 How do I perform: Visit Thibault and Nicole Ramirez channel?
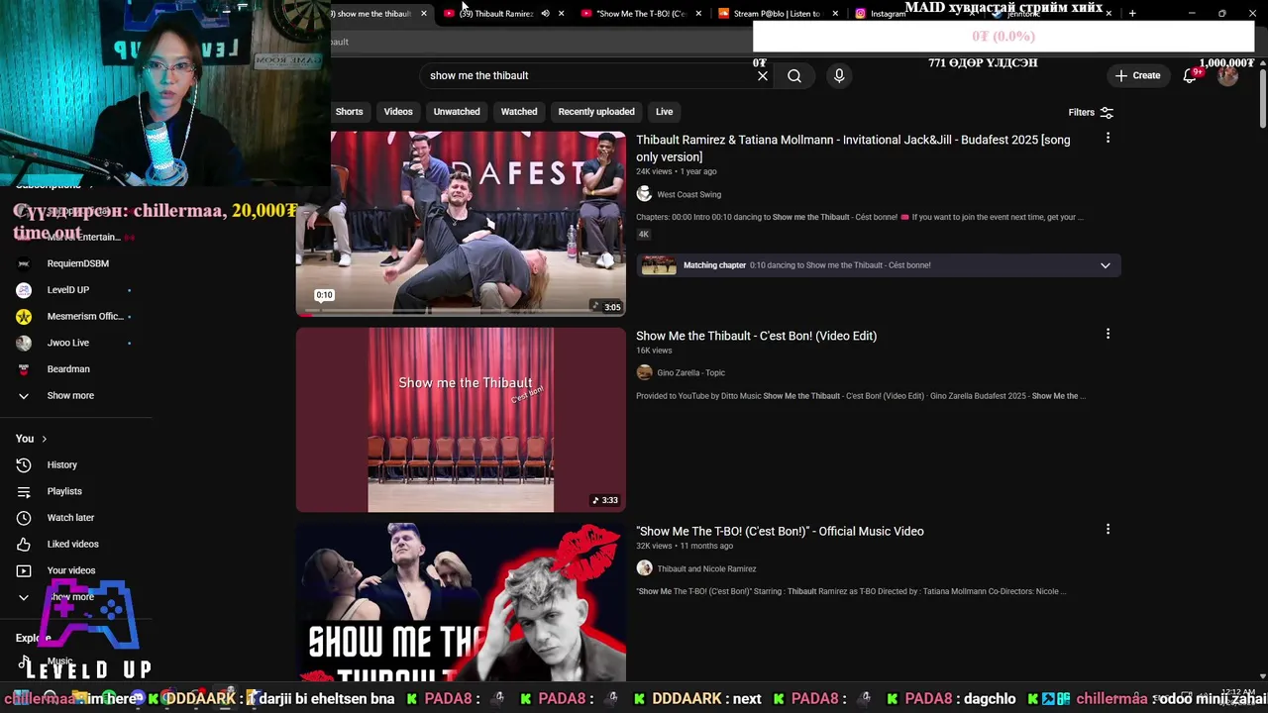[706, 568]
